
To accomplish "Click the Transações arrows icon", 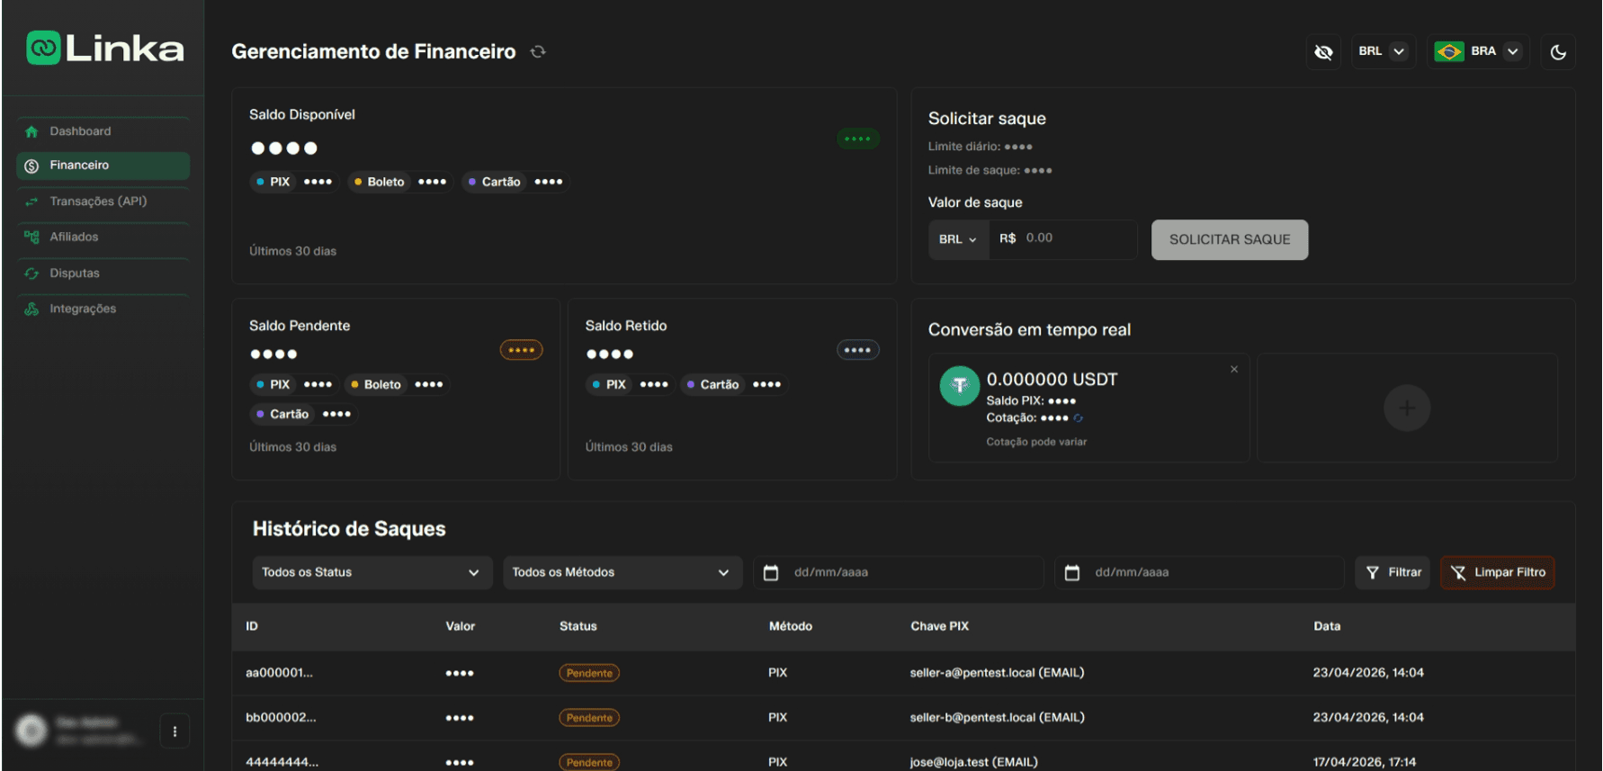I will tap(31, 202).
